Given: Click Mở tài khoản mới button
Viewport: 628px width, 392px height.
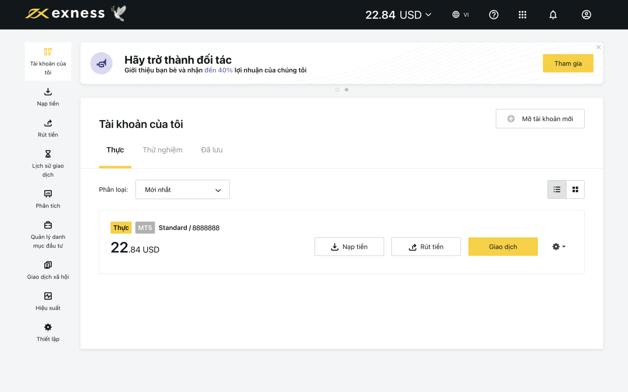Looking at the screenshot, I should [x=540, y=119].
